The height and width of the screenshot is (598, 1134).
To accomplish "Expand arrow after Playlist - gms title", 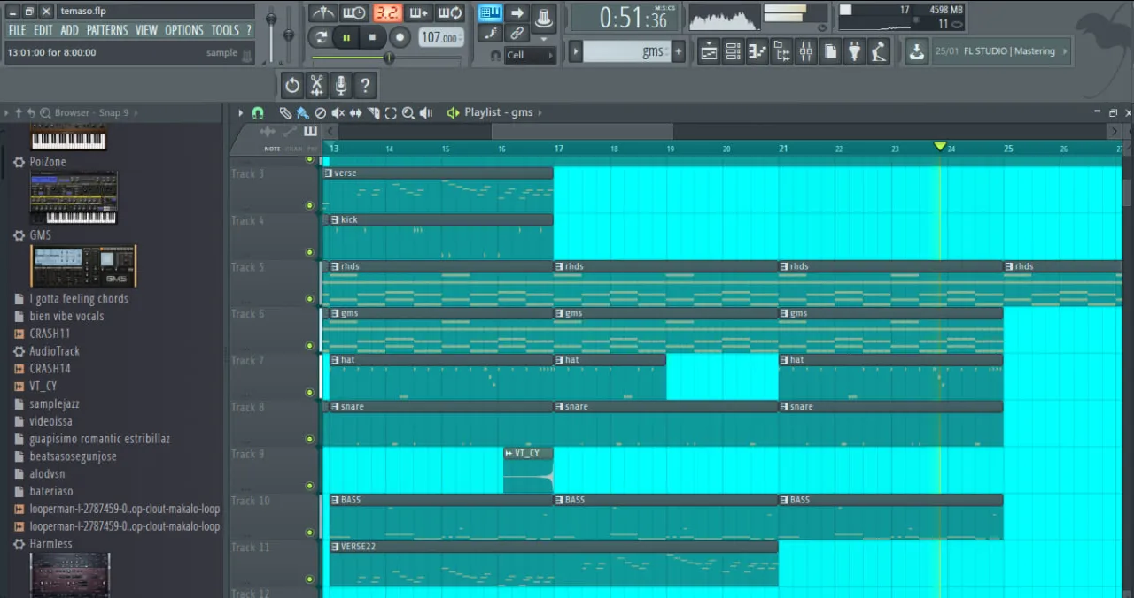I will 540,112.
